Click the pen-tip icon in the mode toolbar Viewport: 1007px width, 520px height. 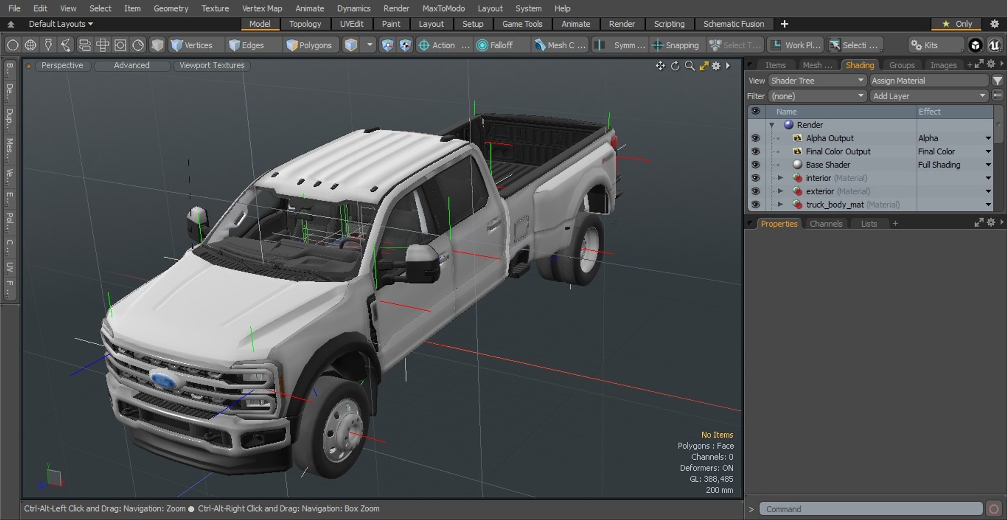(48, 45)
